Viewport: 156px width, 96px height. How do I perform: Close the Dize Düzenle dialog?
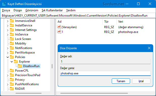[x=149, y=48]
